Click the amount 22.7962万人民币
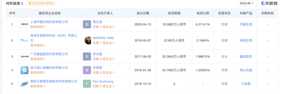Image resolution: width=281 pixels, height=94 pixels. click(x=174, y=70)
